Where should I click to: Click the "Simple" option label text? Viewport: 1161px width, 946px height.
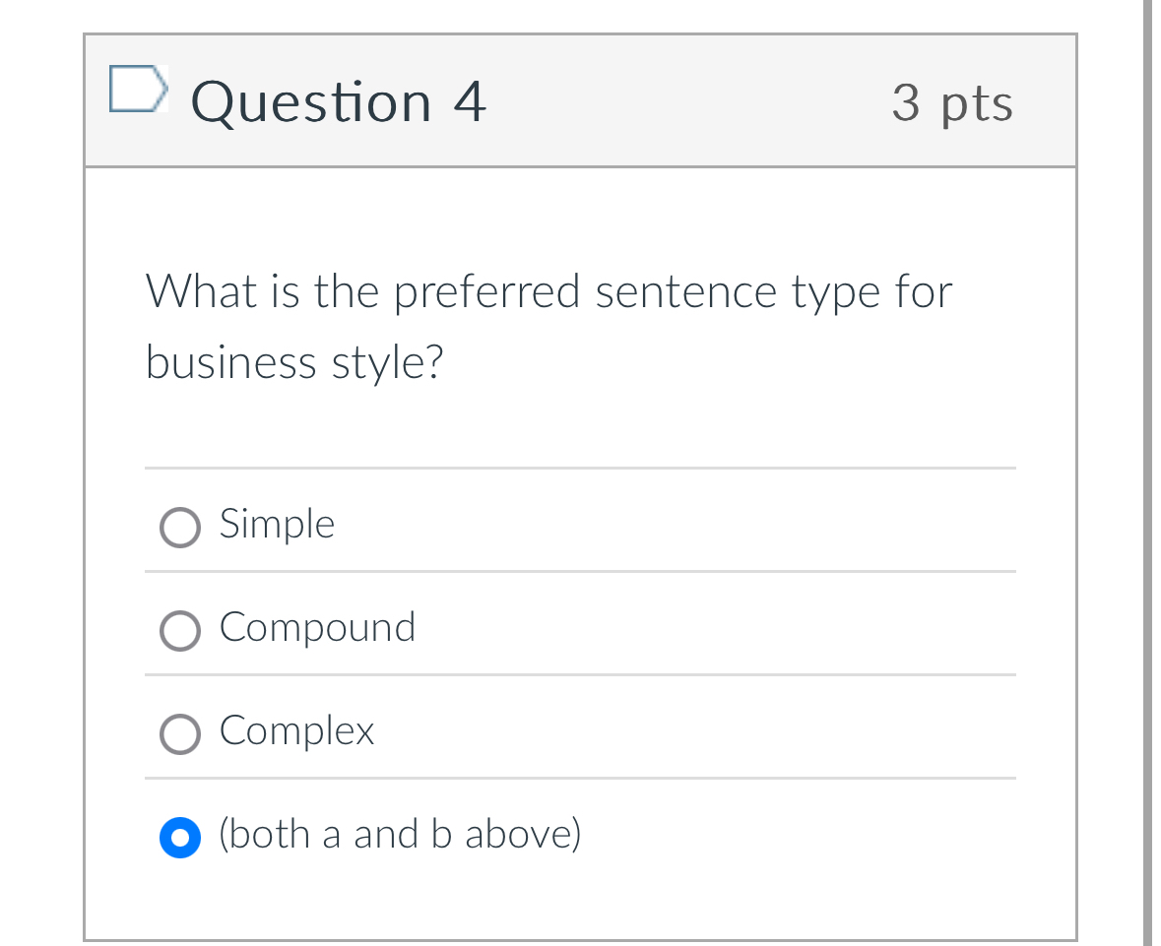(276, 525)
